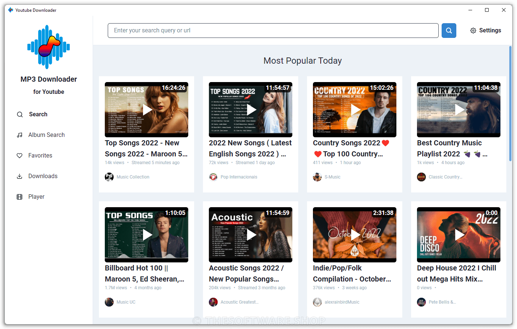This screenshot has height=329, width=517.
Task: Click the Search magnifier icon in sidebar
Action: [20, 114]
